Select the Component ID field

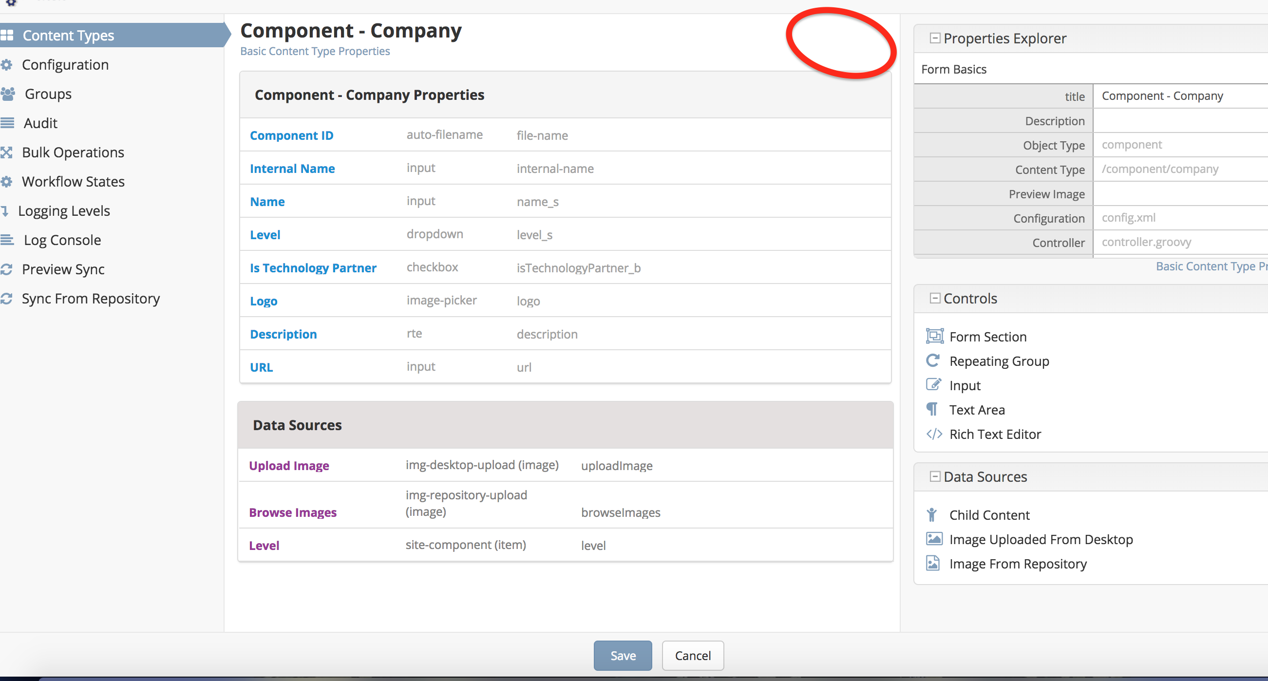[x=565, y=135]
